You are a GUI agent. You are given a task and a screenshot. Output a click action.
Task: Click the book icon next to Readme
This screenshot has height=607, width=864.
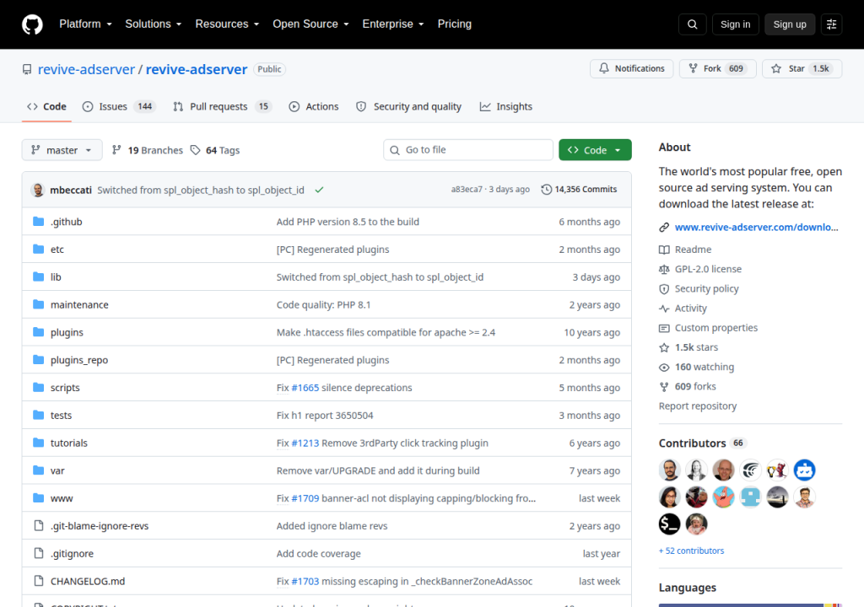click(664, 250)
